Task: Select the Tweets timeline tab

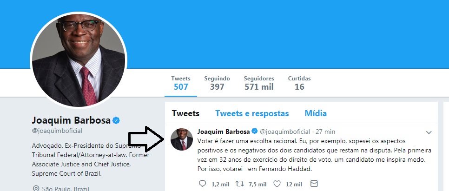Action: tap(185, 113)
